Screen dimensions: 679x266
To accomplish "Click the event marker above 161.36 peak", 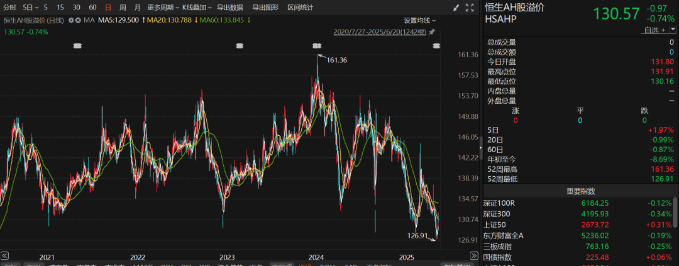I will coord(317,45).
